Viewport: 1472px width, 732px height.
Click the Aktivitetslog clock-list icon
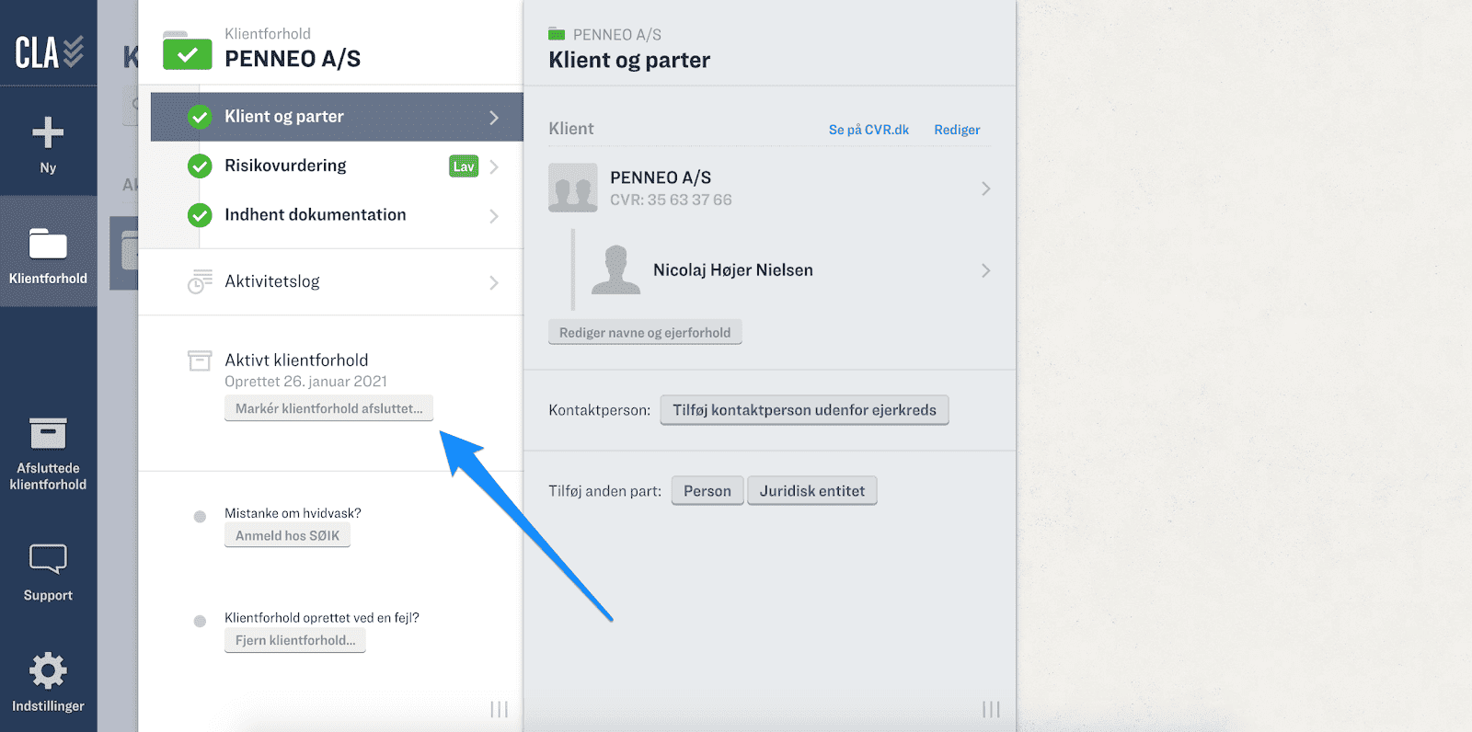click(200, 281)
